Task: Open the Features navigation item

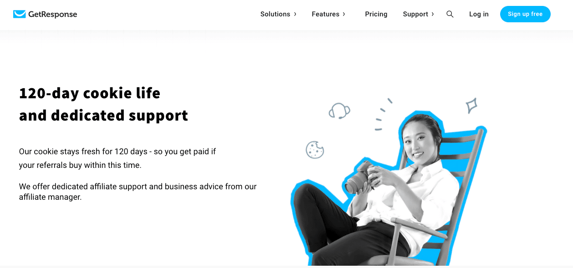Action: (x=325, y=14)
